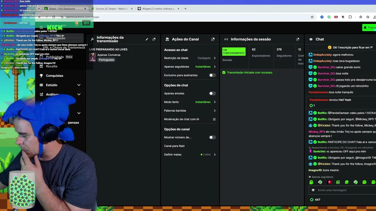
Task: Insert the angry square-face emote in chat
Action: tap(338, 182)
